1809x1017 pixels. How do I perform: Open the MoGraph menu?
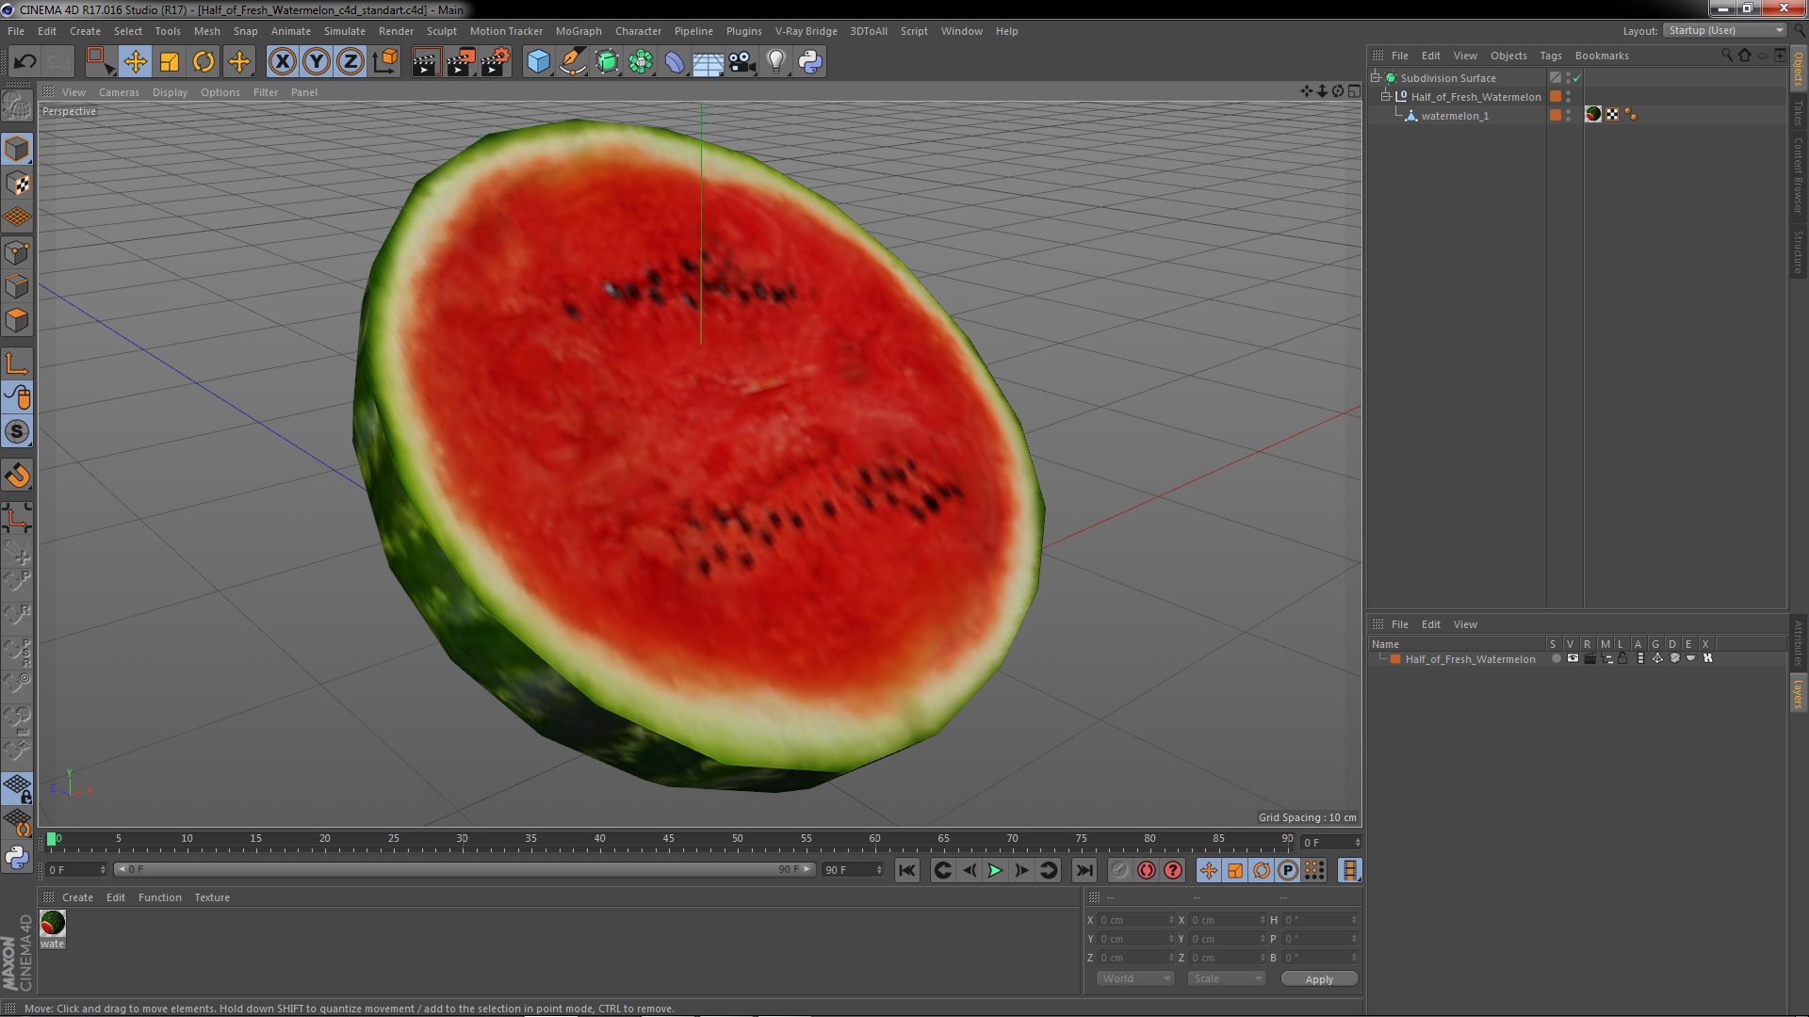[x=578, y=31]
